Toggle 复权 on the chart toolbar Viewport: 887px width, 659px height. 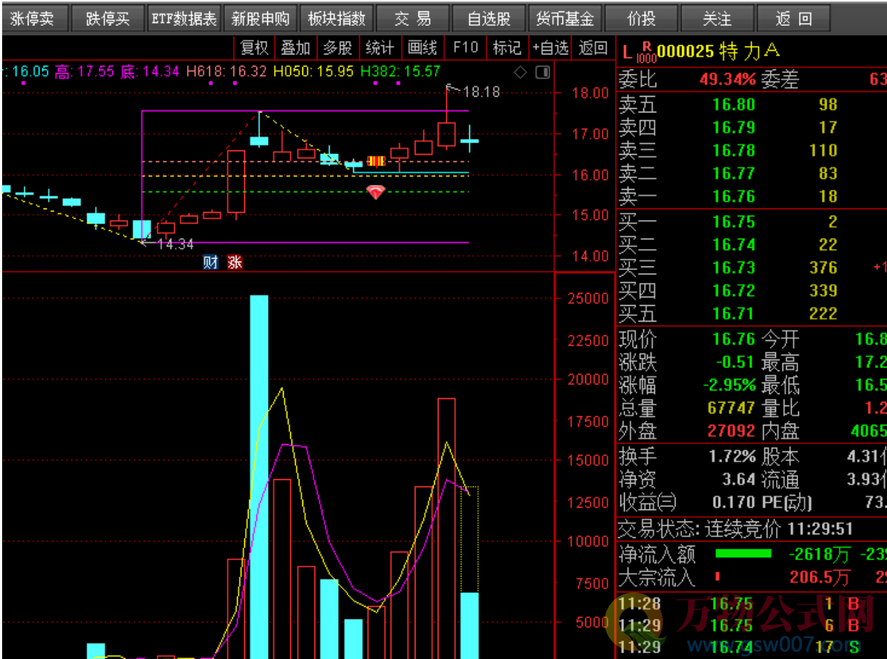(x=254, y=48)
